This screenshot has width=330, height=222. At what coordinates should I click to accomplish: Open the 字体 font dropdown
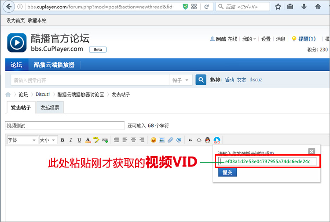point(22,140)
